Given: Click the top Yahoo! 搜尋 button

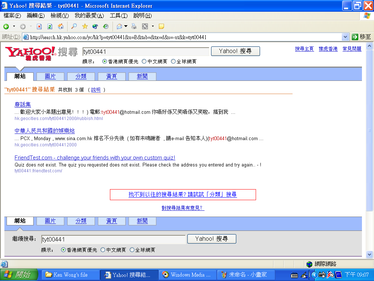Looking at the screenshot, I should [x=236, y=51].
